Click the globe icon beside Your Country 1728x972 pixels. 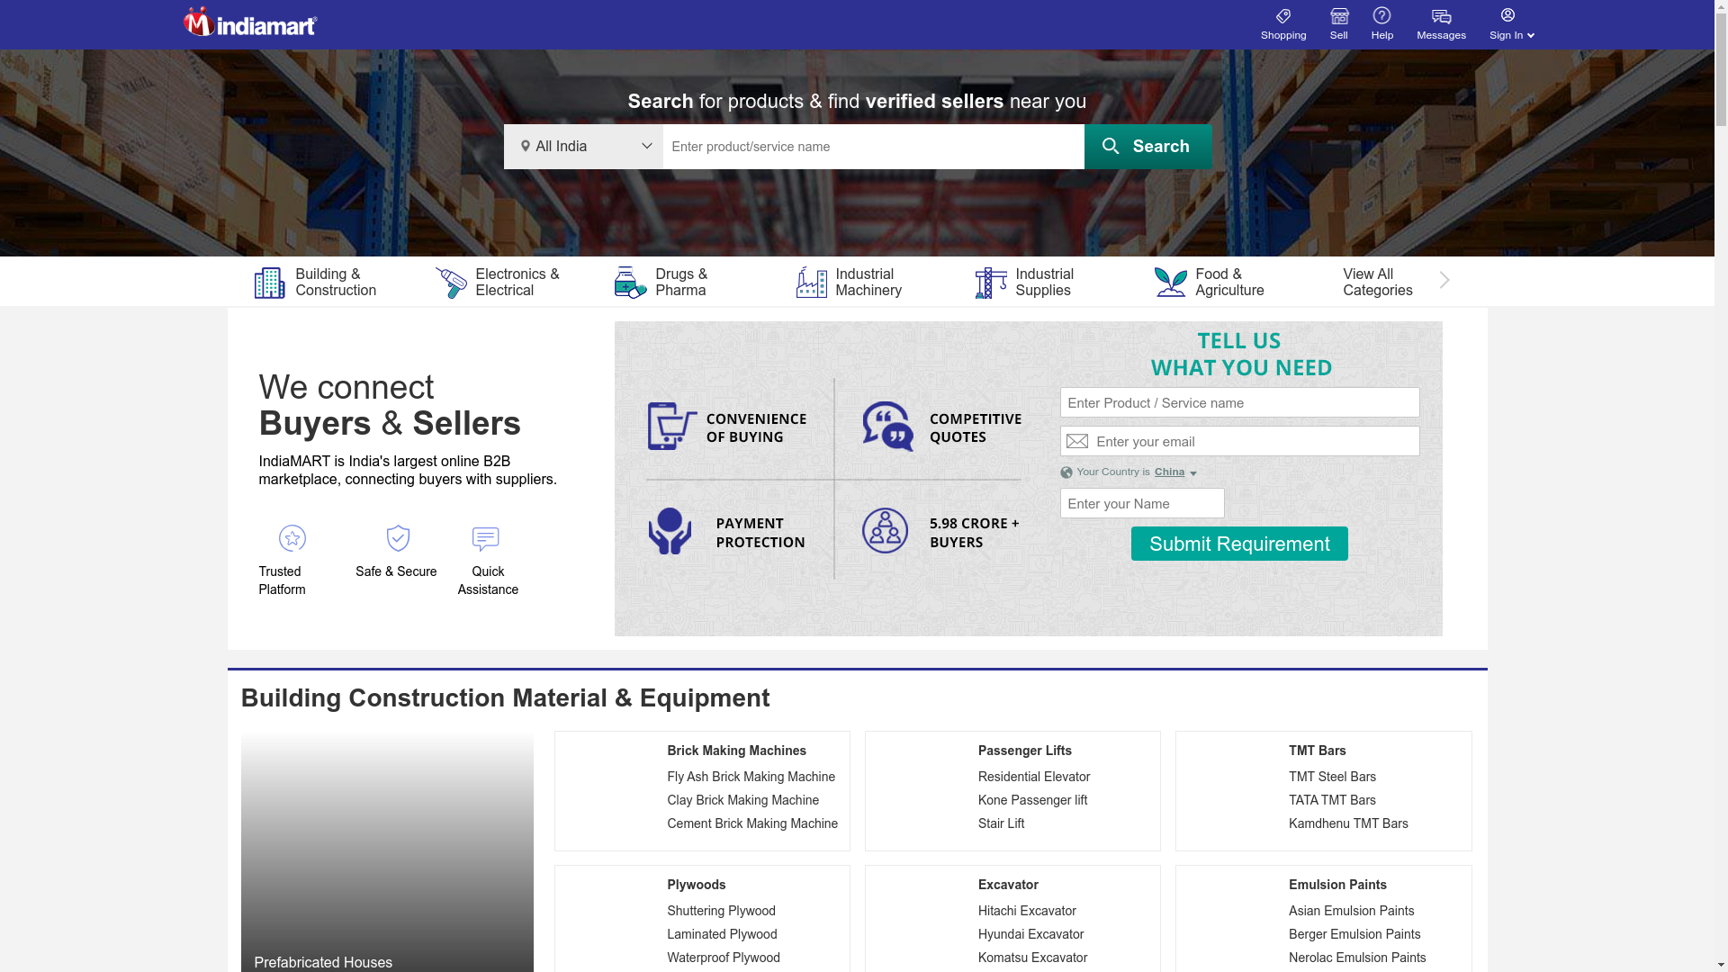pyautogui.click(x=1066, y=472)
